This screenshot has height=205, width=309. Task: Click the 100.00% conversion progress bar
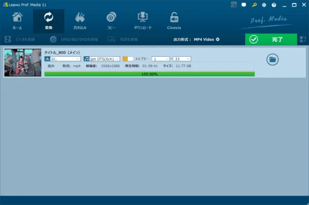click(149, 74)
